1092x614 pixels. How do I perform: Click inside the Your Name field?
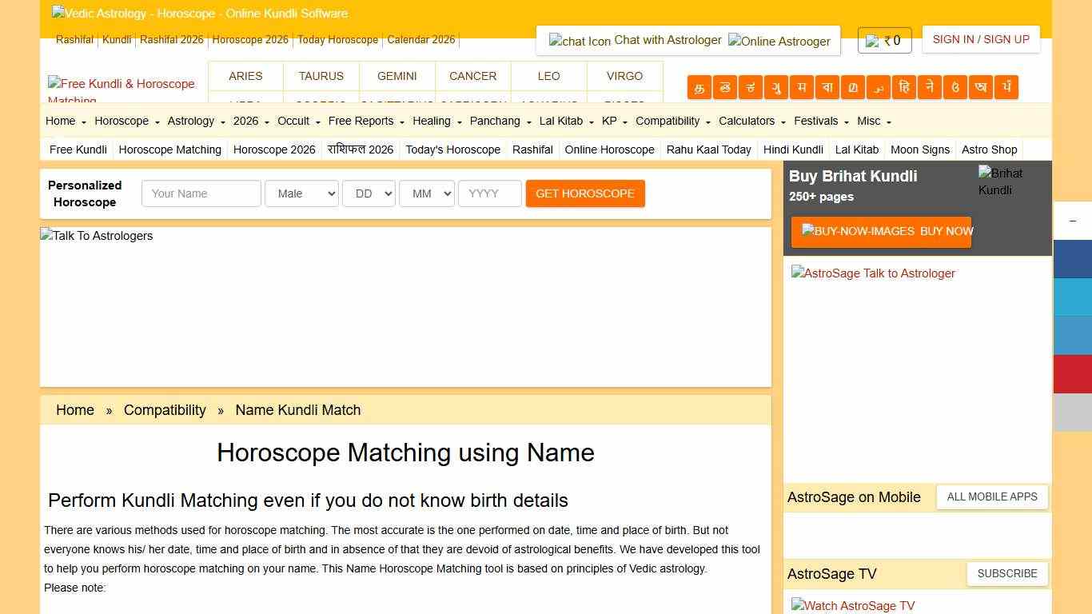201,193
